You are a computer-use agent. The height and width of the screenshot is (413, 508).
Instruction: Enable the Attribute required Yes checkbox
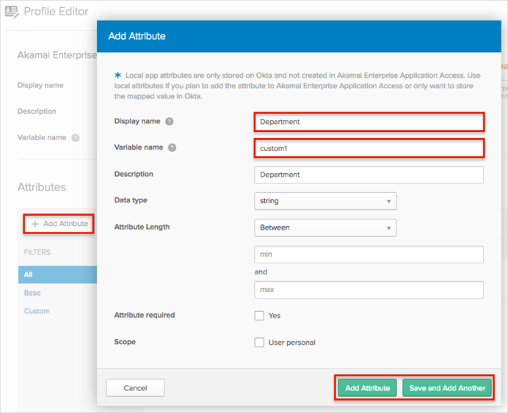pos(259,315)
